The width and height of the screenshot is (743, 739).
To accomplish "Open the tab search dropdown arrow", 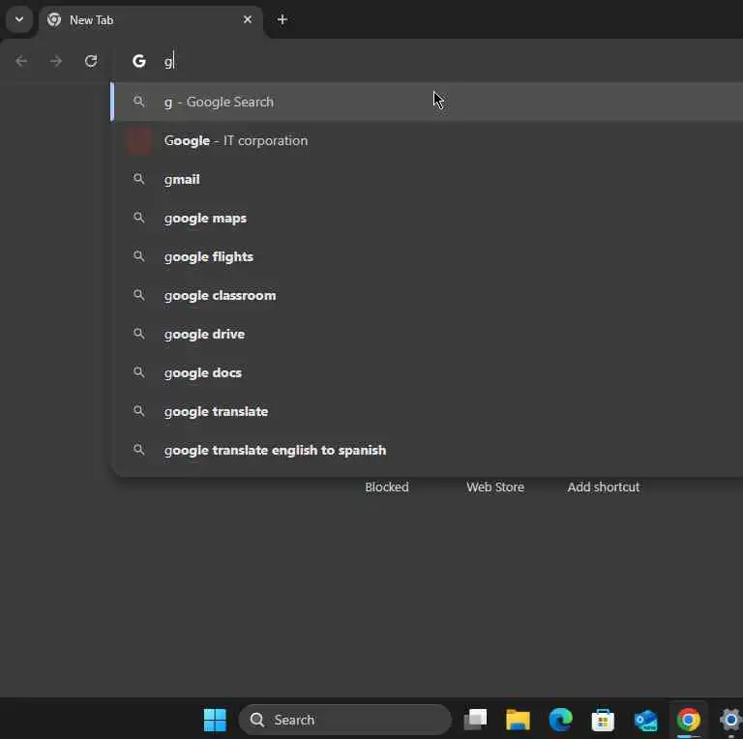I will point(19,20).
